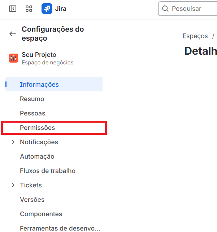Open Ferramentas de desenvolvimento item
Screen dimensions: 217x232
click(x=60, y=228)
